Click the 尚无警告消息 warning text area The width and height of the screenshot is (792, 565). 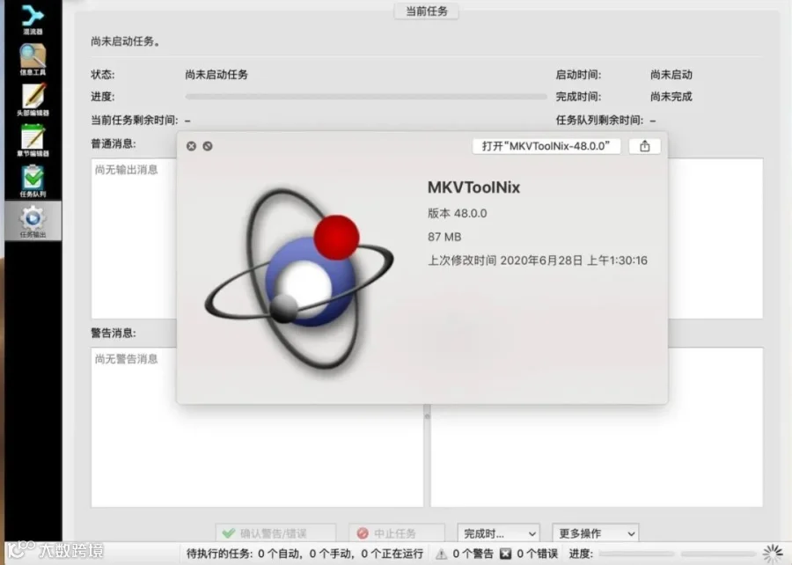[x=257, y=427]
